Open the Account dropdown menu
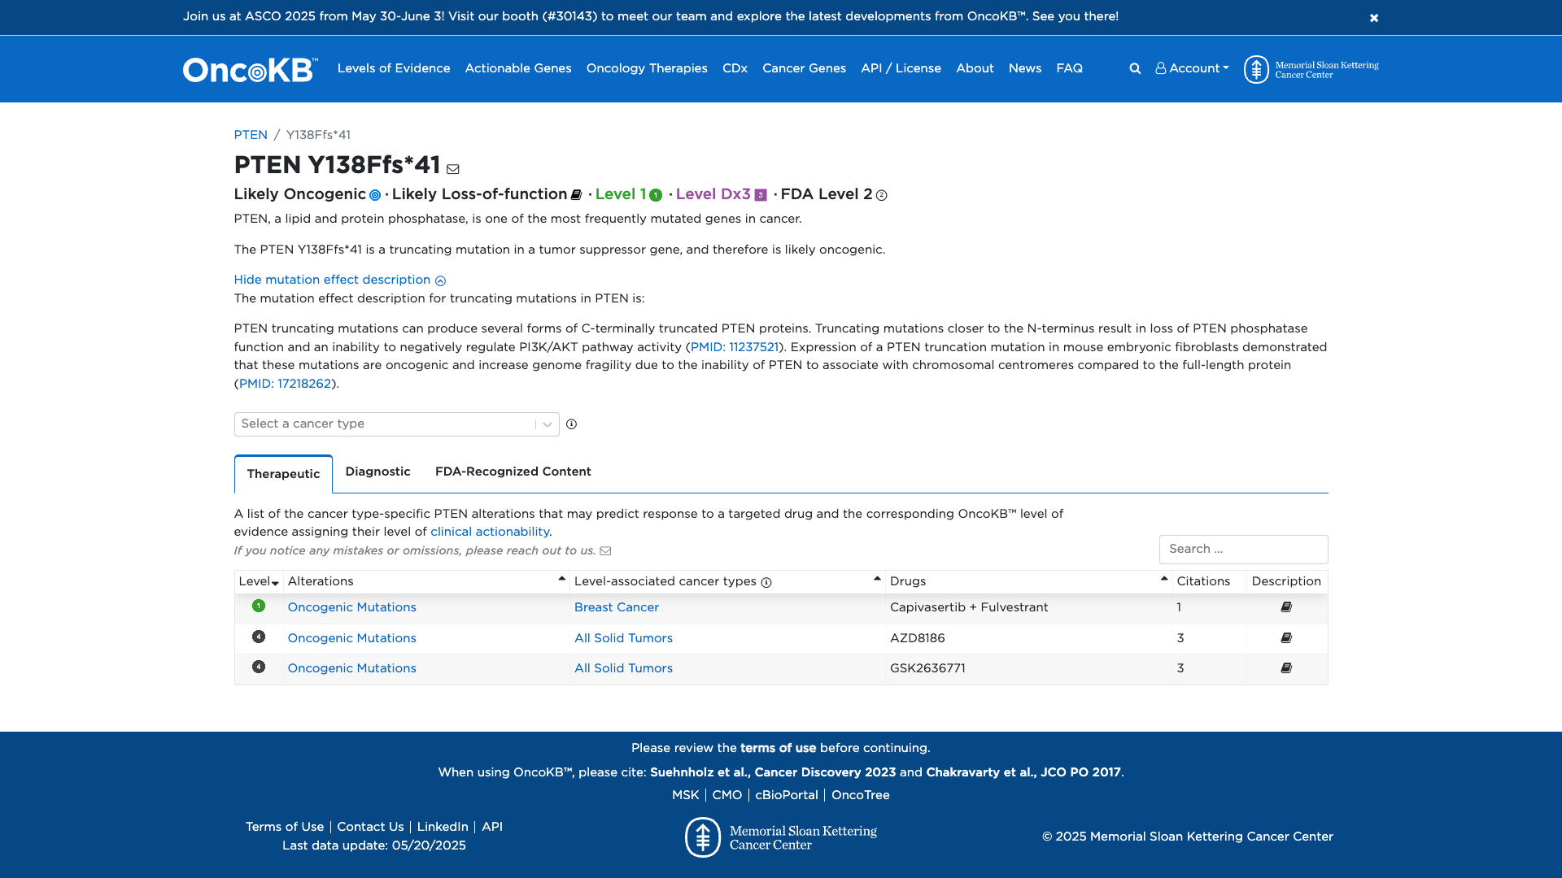 point(1192,69)
